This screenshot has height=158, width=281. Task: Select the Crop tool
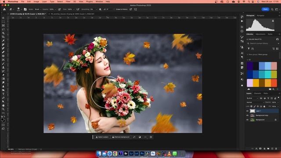3,37
